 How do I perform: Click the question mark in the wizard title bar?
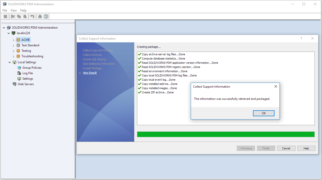pyautogui.click(x=301, y=39)
